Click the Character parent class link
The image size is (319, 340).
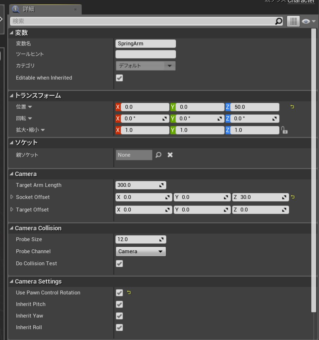[301, 2]
